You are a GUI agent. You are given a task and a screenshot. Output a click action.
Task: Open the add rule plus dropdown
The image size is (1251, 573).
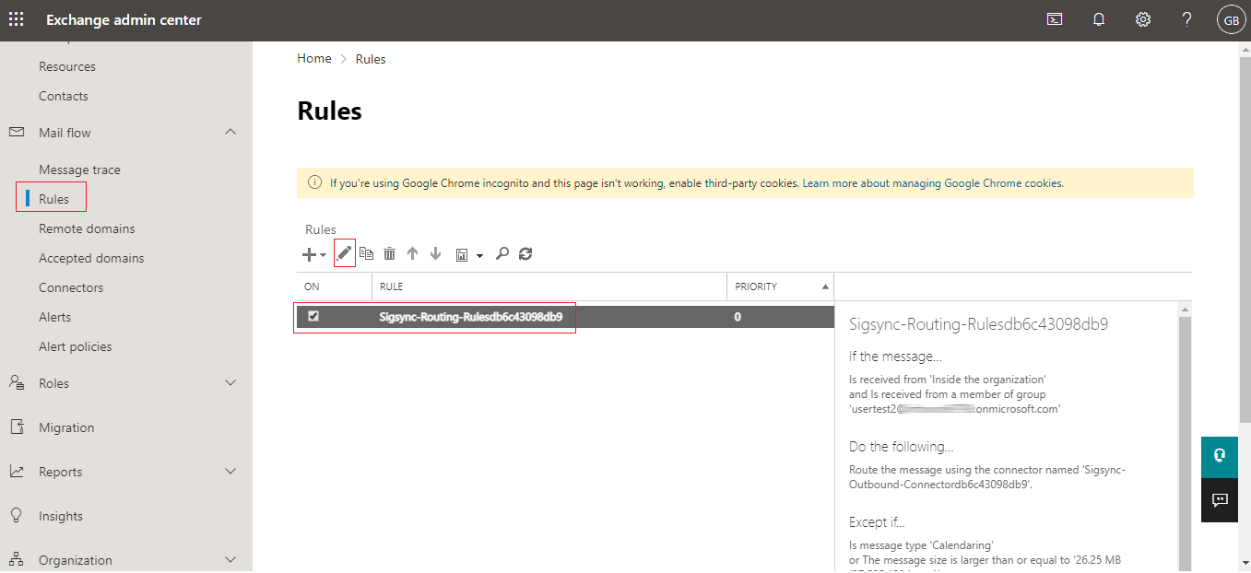[313, 254]
